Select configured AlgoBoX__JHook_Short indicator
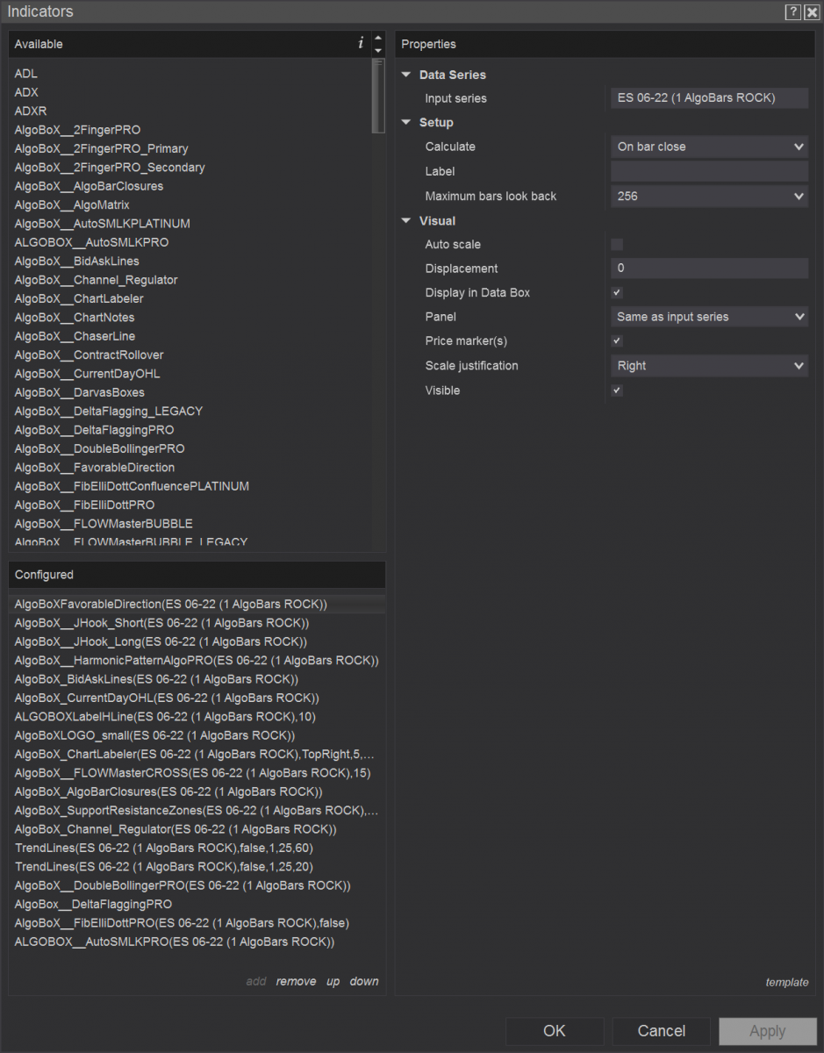The image size is (824, 1053). [161, 623]
